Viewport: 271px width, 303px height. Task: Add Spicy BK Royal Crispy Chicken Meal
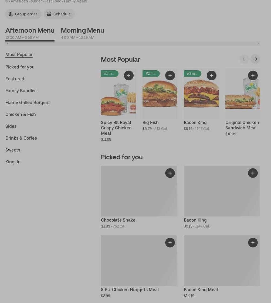click(128, 75)
